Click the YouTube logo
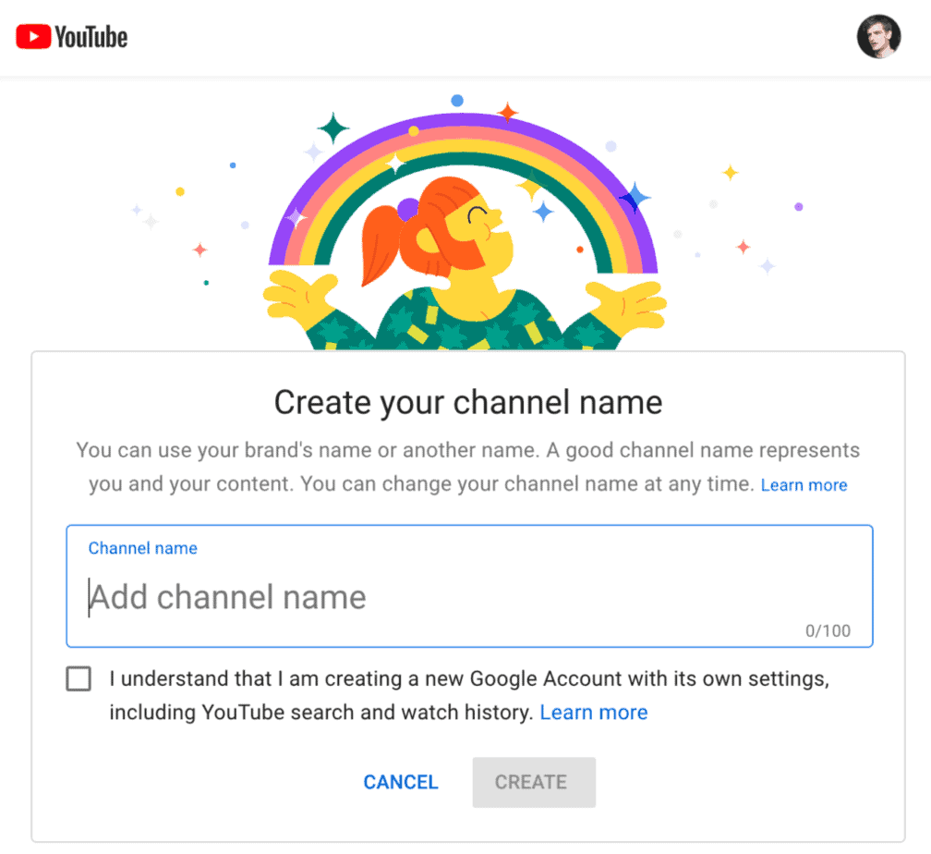This screenshot has height=854, width=931. click(72, 37)
